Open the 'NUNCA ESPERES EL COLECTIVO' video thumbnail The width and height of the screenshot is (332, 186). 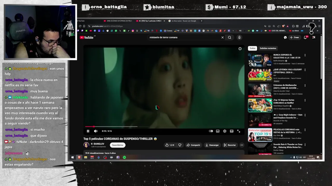click(x=260, y=60)
